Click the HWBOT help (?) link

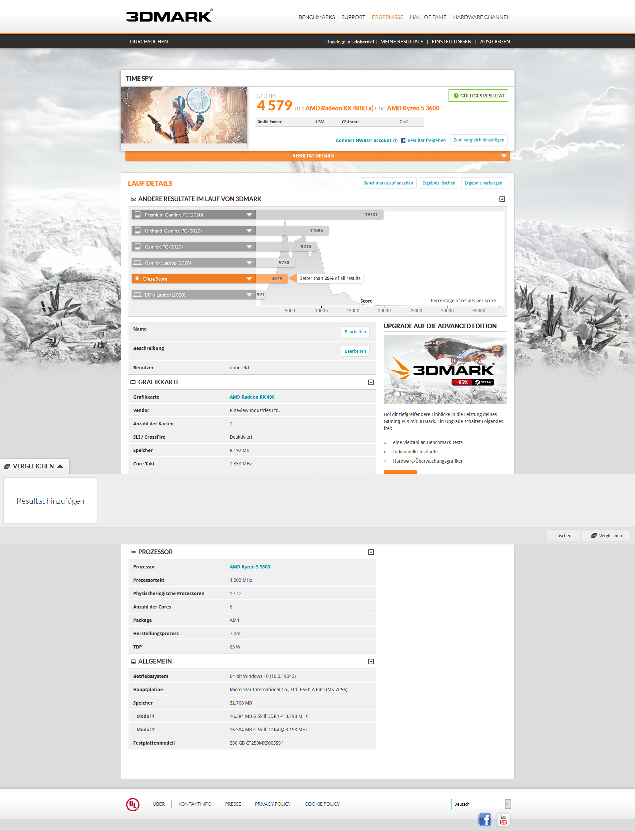click(x=395, y=140)
